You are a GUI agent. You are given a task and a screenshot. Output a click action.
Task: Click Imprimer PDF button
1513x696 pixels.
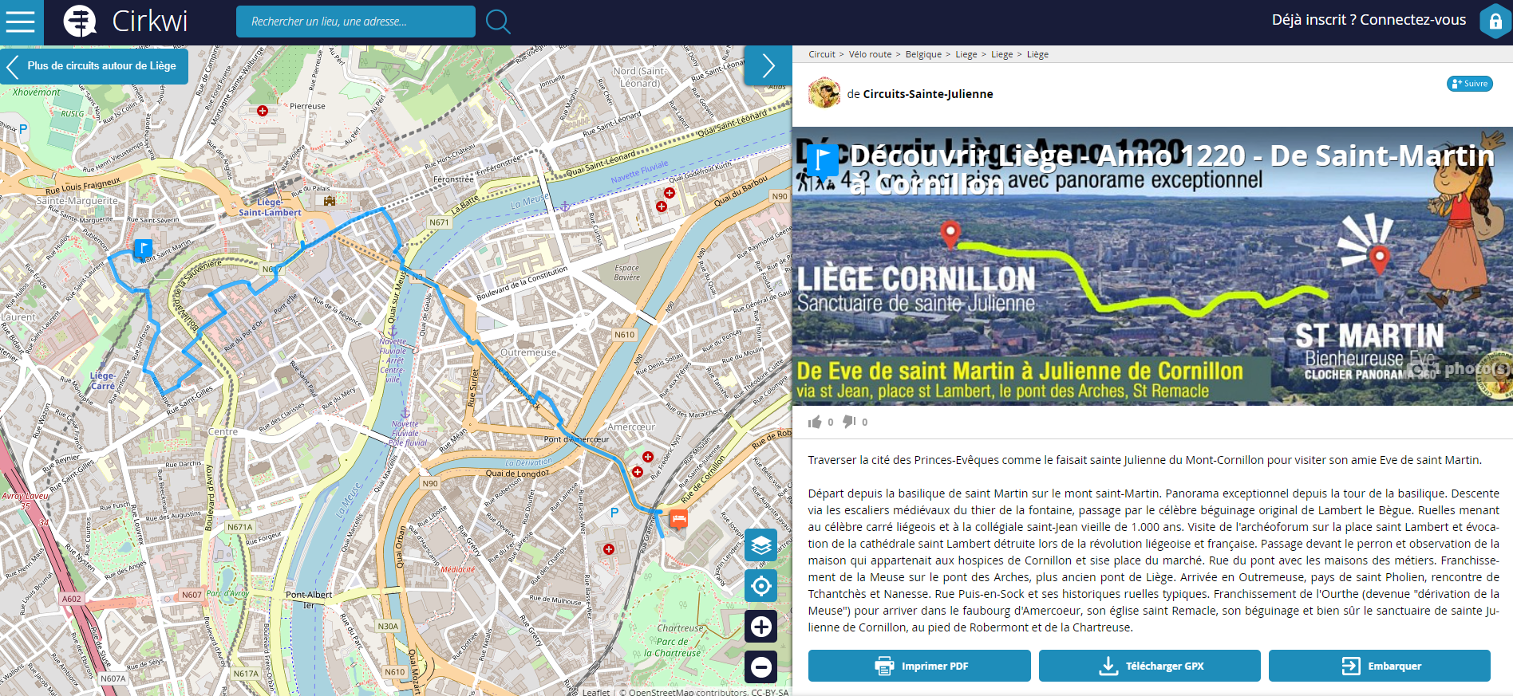click(919, 666)
